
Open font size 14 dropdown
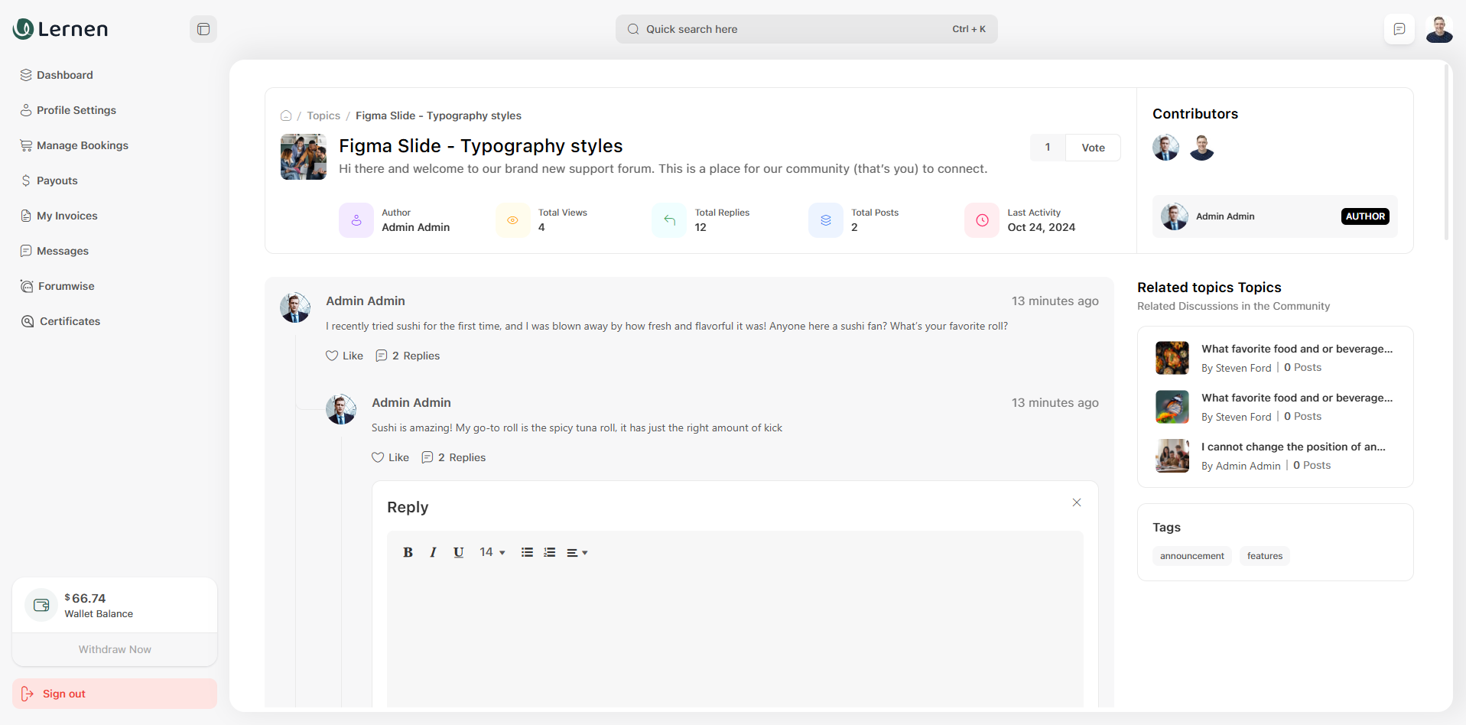click(492, 552)
